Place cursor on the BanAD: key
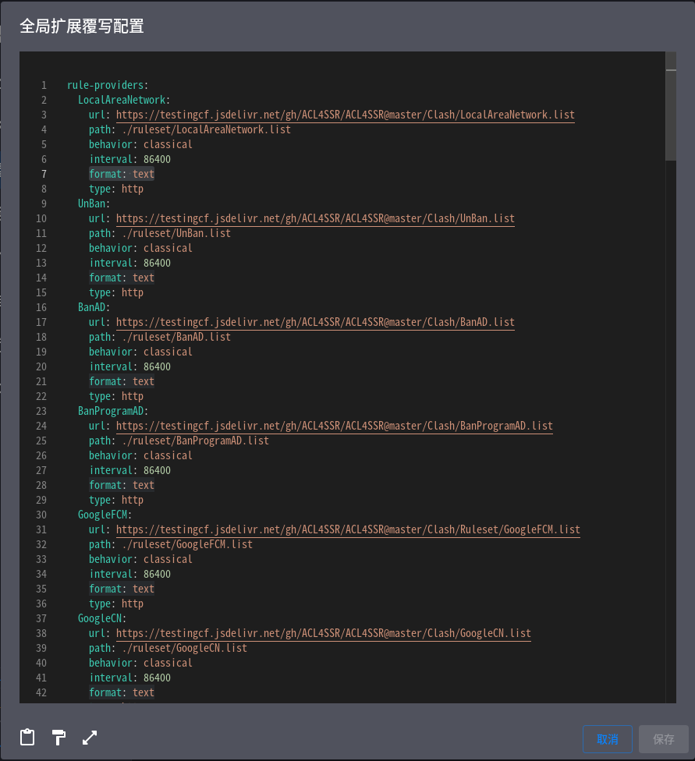695x761 pixels. (x=94, y=308)
